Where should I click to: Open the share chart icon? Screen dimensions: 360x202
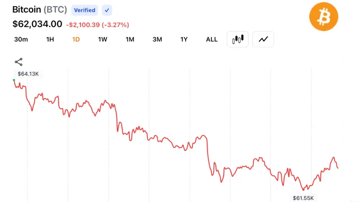(18, 62)
